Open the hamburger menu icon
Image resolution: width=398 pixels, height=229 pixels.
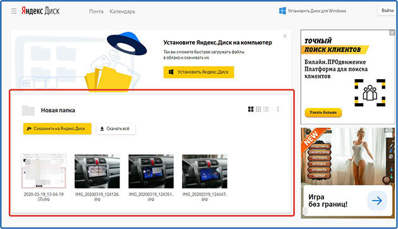click(x=14, y=11)
